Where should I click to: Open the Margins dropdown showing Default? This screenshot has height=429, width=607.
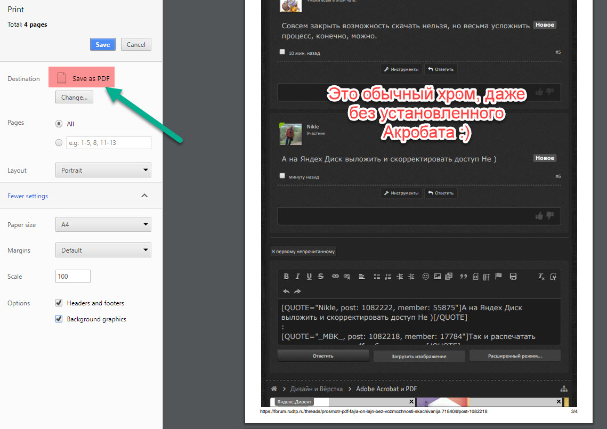[103, 250]
